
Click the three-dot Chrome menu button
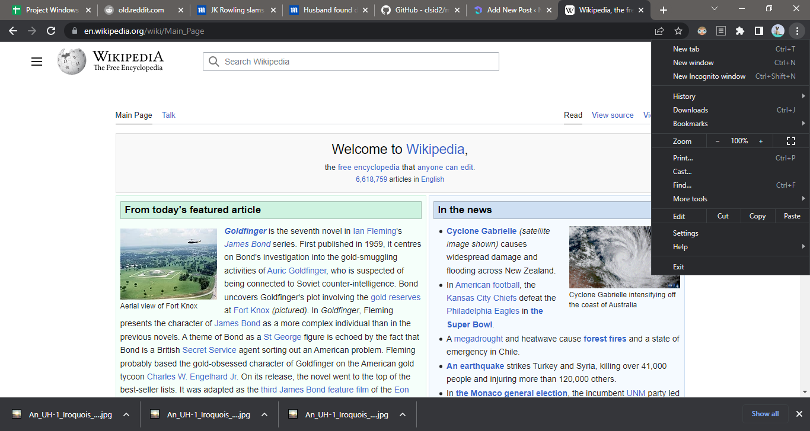point(797,31)
